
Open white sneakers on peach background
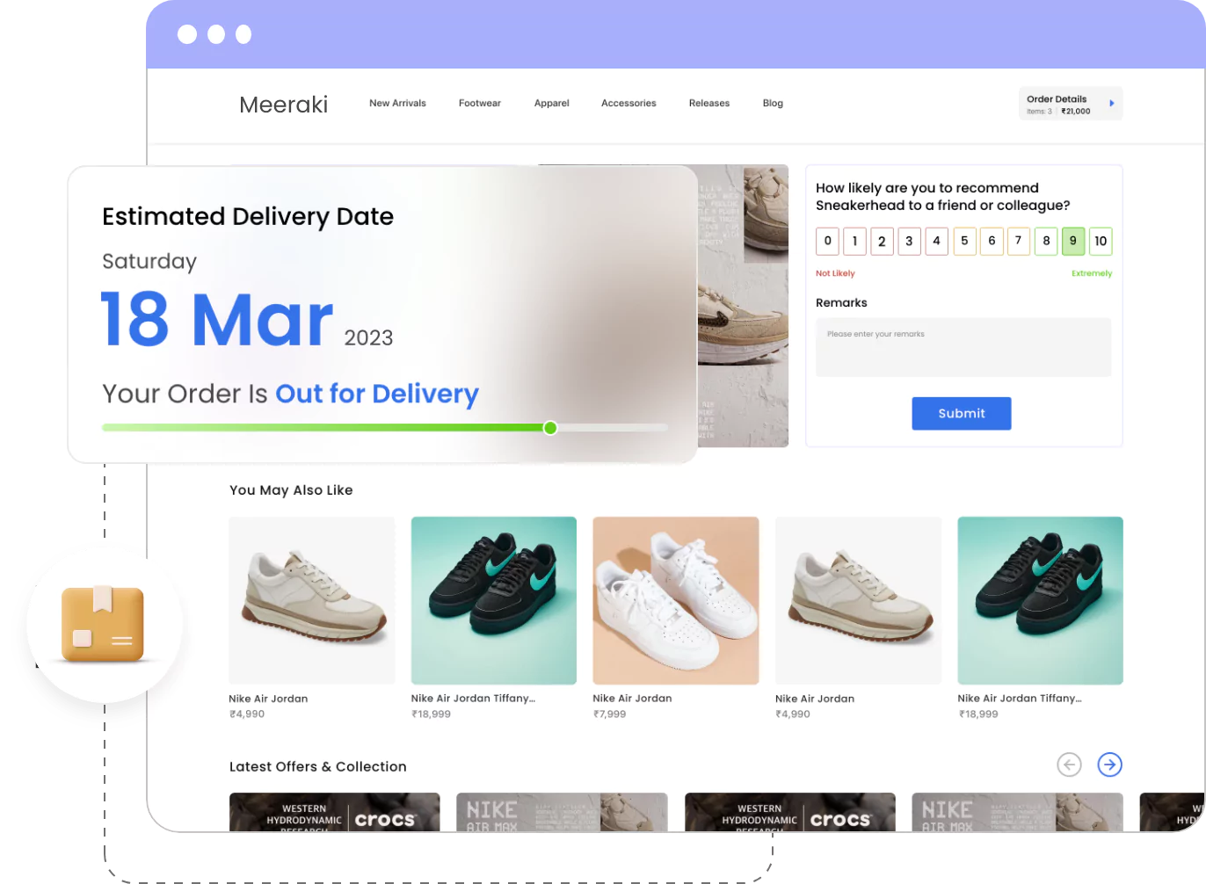click(676, 600)
